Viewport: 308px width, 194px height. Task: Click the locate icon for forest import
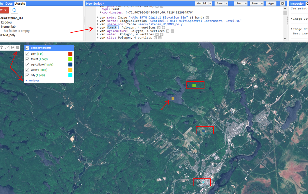(x=163, y=28)
